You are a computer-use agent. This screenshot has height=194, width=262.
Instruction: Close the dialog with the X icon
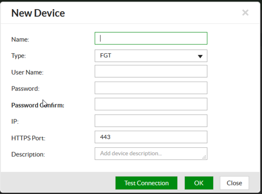[x=245, y=13]
